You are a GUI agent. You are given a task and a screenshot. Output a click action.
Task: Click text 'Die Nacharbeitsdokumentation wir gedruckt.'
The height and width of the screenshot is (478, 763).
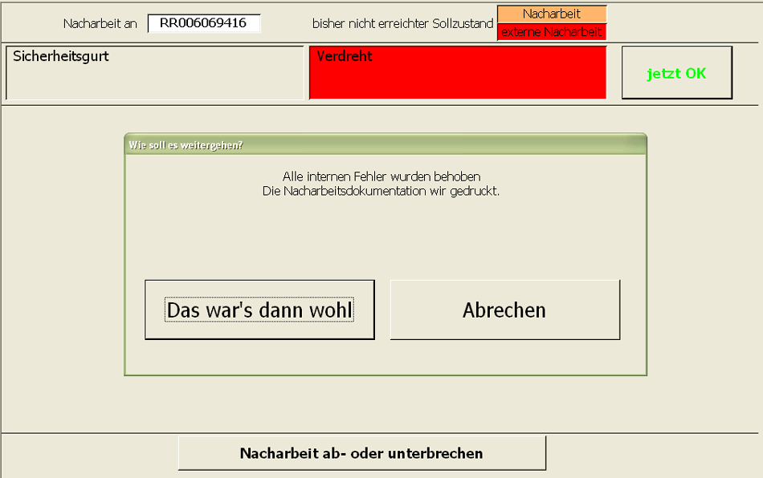[381, 191]
